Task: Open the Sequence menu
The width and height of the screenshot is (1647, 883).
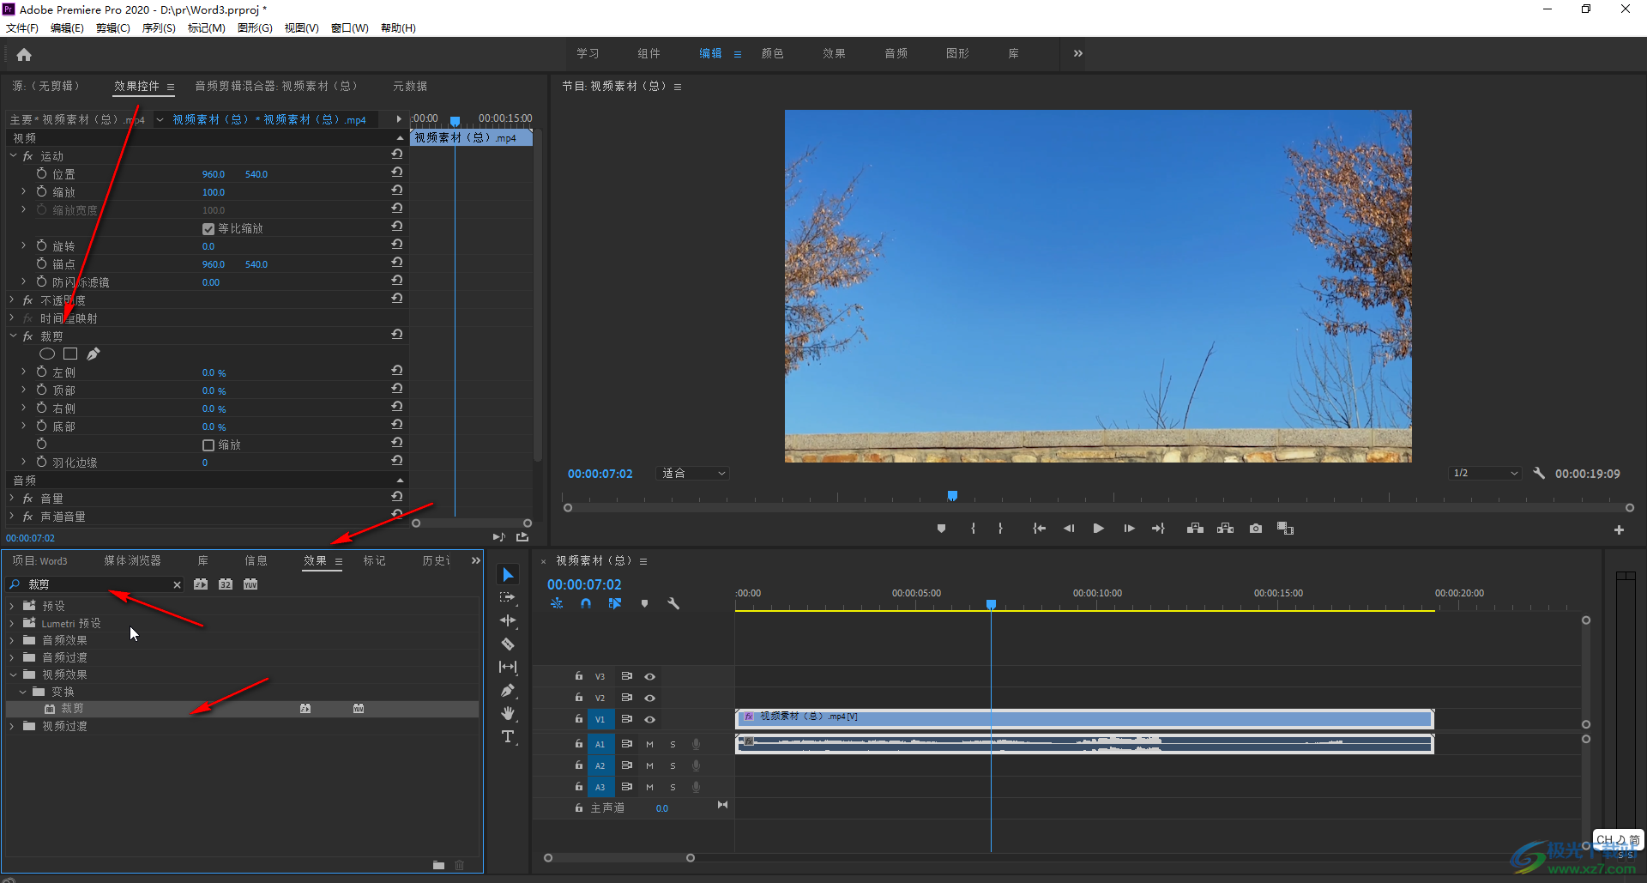Action: (x=159, y=28)
